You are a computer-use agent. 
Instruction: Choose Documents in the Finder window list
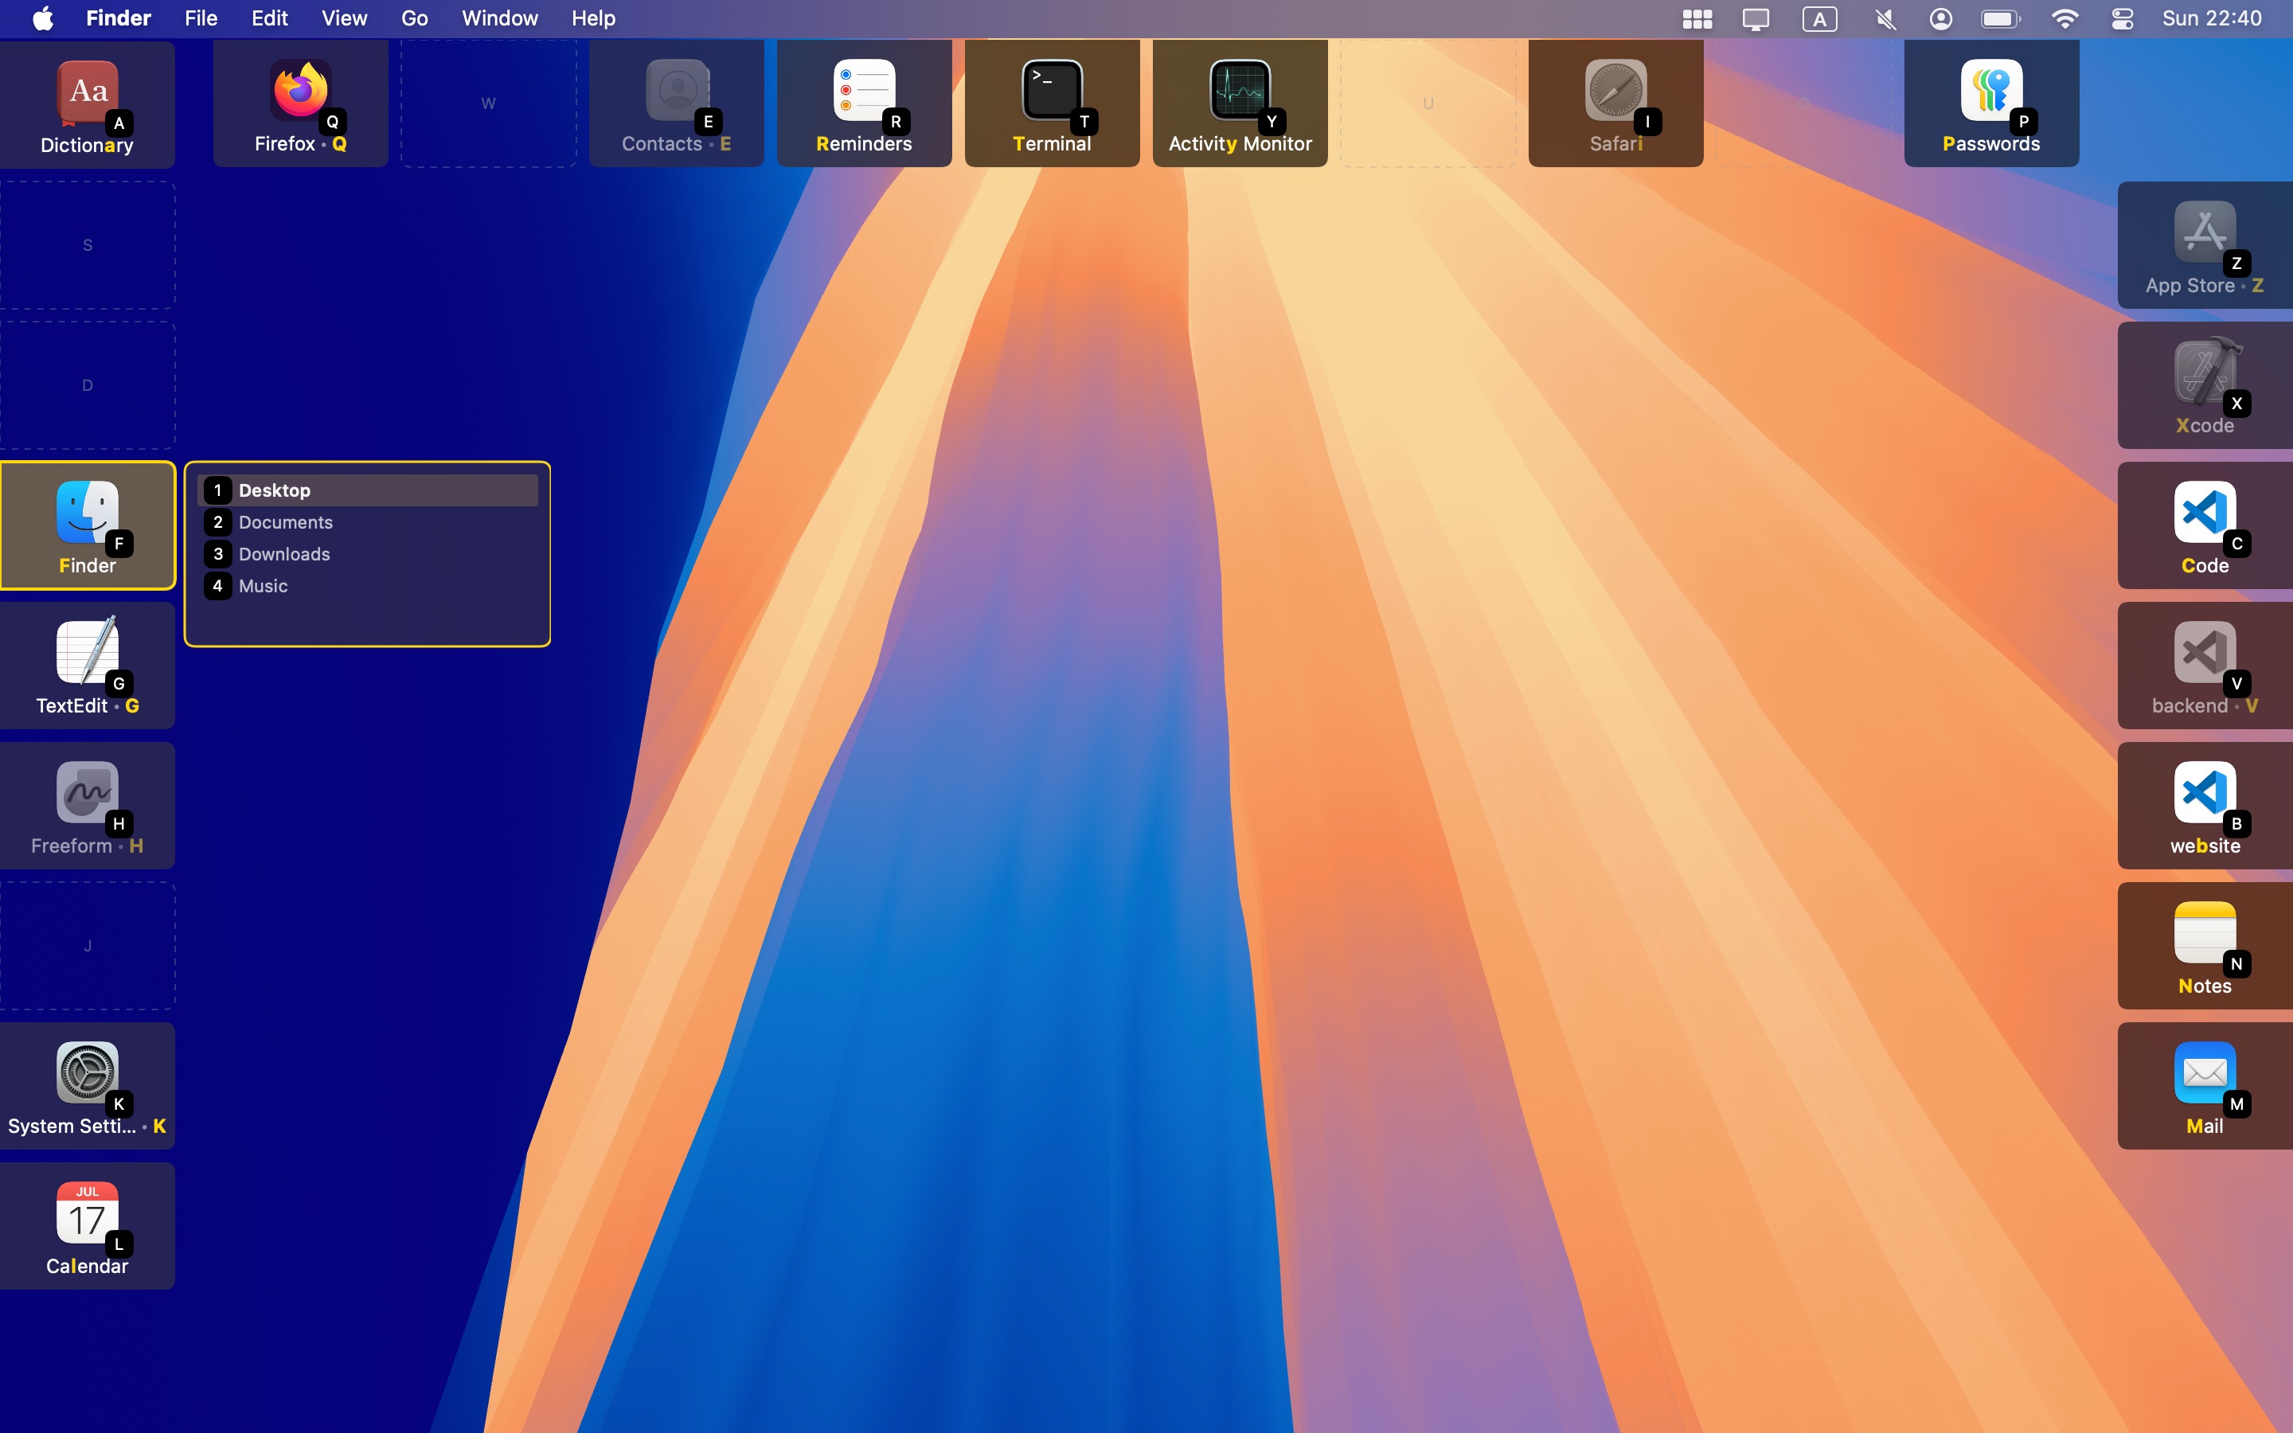pos(368,522)
